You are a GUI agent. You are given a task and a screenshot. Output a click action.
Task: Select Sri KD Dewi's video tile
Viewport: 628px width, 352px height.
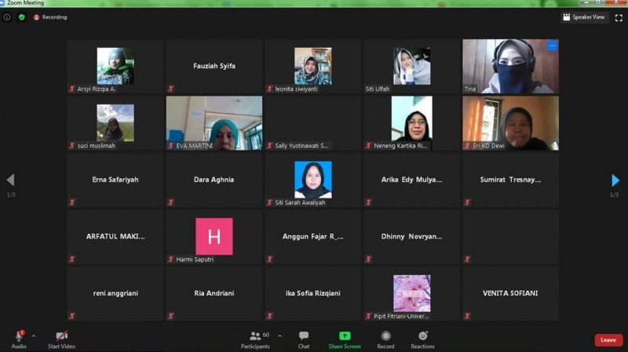[x=511, y=123]
